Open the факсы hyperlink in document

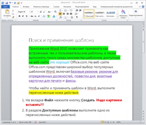(x=71, y=81)
